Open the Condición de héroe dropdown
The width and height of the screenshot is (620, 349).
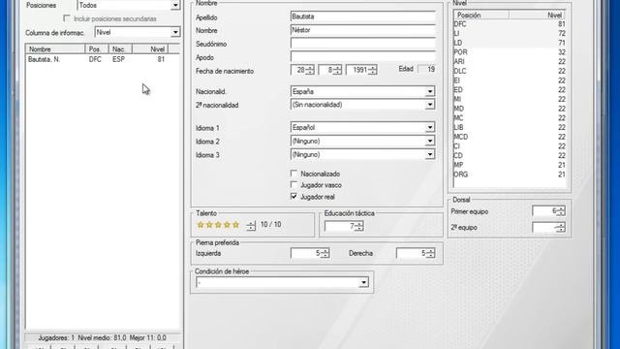pyautogui.click(x=282, y=282)
